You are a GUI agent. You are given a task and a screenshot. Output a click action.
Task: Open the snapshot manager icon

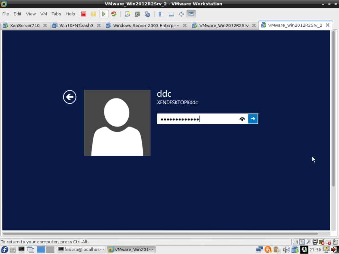click(x=147, y=14)
